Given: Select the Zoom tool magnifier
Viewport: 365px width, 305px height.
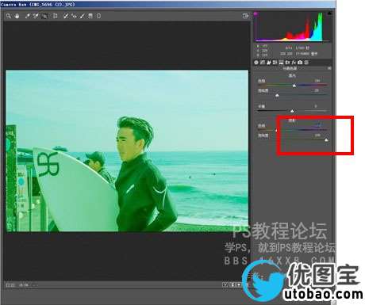Looking at the screenshot, I should 9,16.
